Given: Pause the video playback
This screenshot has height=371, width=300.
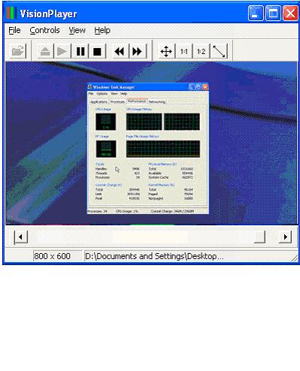Looking at the screenshot, I should (80, 51).
